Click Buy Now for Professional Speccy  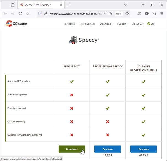click(108, 149)
